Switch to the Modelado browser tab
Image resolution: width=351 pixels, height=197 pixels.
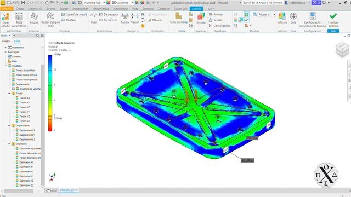(x=6, y=42)
